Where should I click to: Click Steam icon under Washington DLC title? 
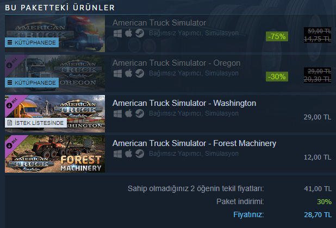click(140, 113)
